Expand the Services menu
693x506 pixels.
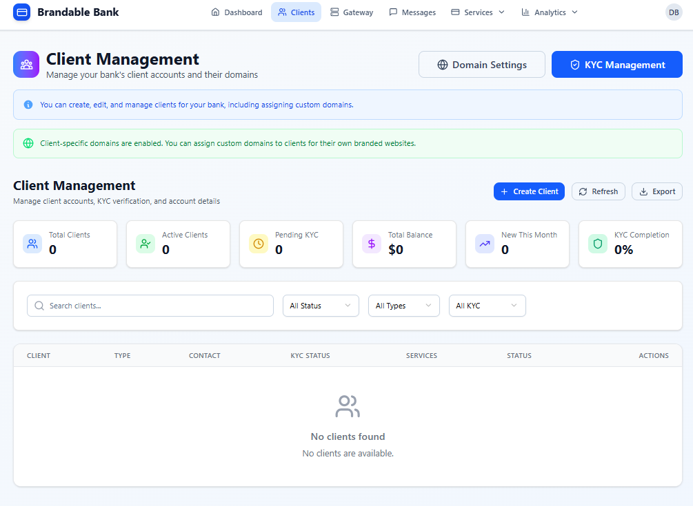pos(478,12)
